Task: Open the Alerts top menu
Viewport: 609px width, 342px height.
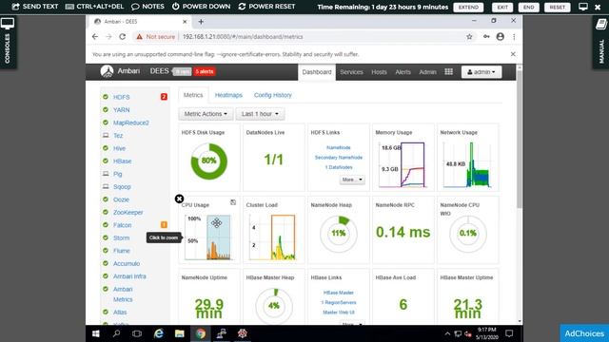Action: 403,72
